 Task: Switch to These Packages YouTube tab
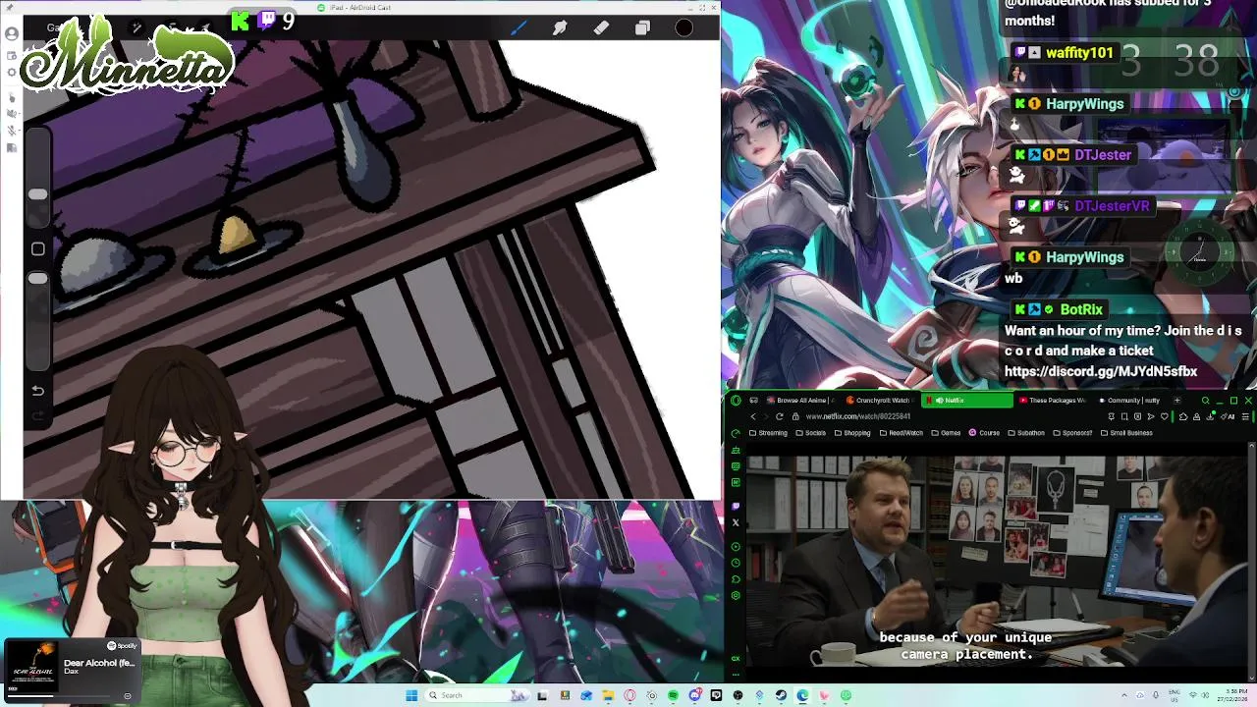coord(1054,400)
